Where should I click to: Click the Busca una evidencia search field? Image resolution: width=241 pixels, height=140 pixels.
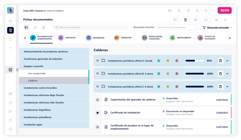point(91,28)
